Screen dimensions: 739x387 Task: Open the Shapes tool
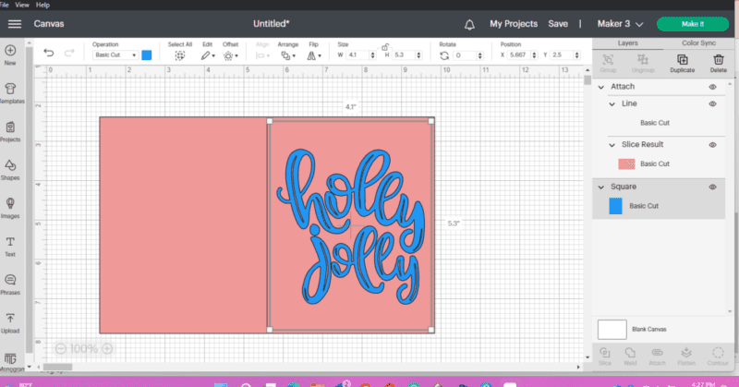pos(10,165)
